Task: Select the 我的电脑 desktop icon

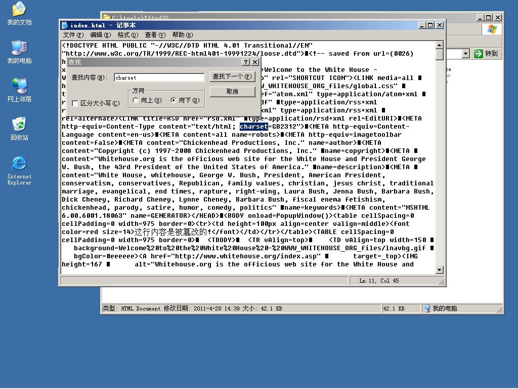Action: click(x=19, y=52)
